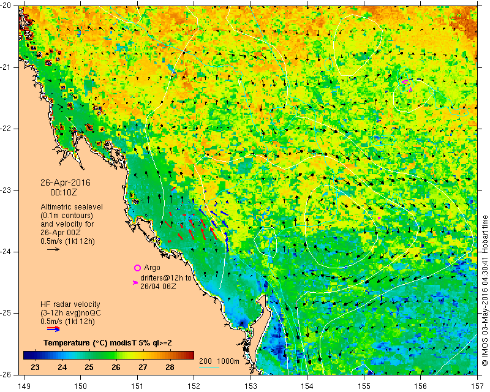Click colorbar tick label 25
This screenshot has height=392, width=490.
[x=89, y=367]
